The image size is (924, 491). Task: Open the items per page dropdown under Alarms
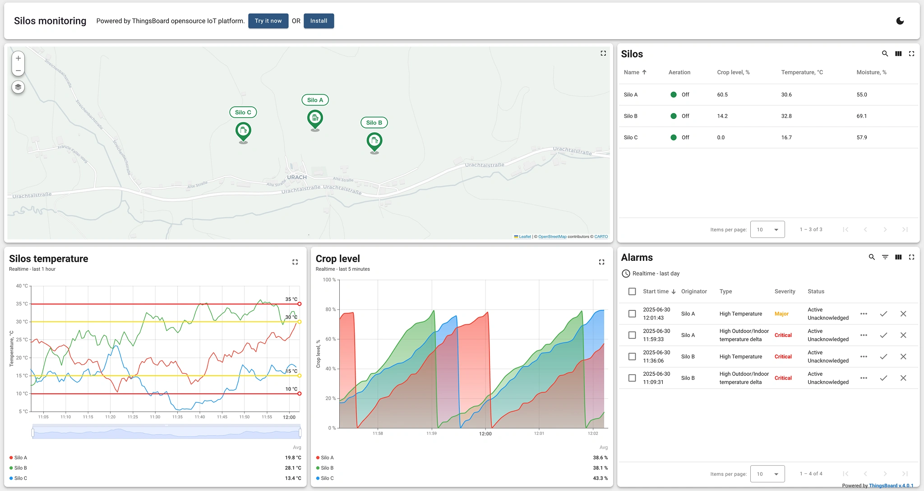(767, 473)
